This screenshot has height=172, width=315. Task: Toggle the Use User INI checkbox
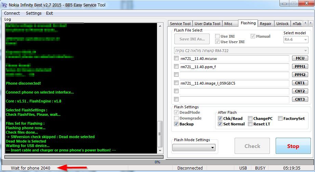click(x=217, y=42)
